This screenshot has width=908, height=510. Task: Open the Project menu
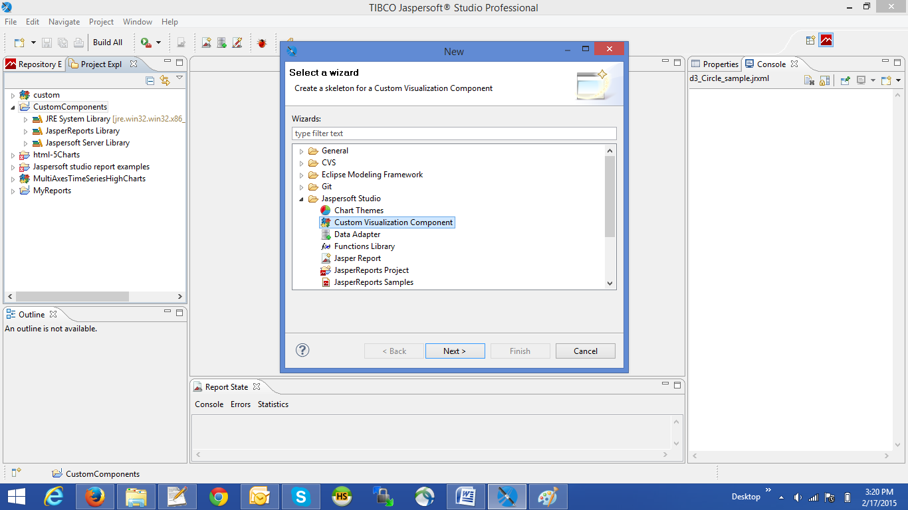click(101, 22)
